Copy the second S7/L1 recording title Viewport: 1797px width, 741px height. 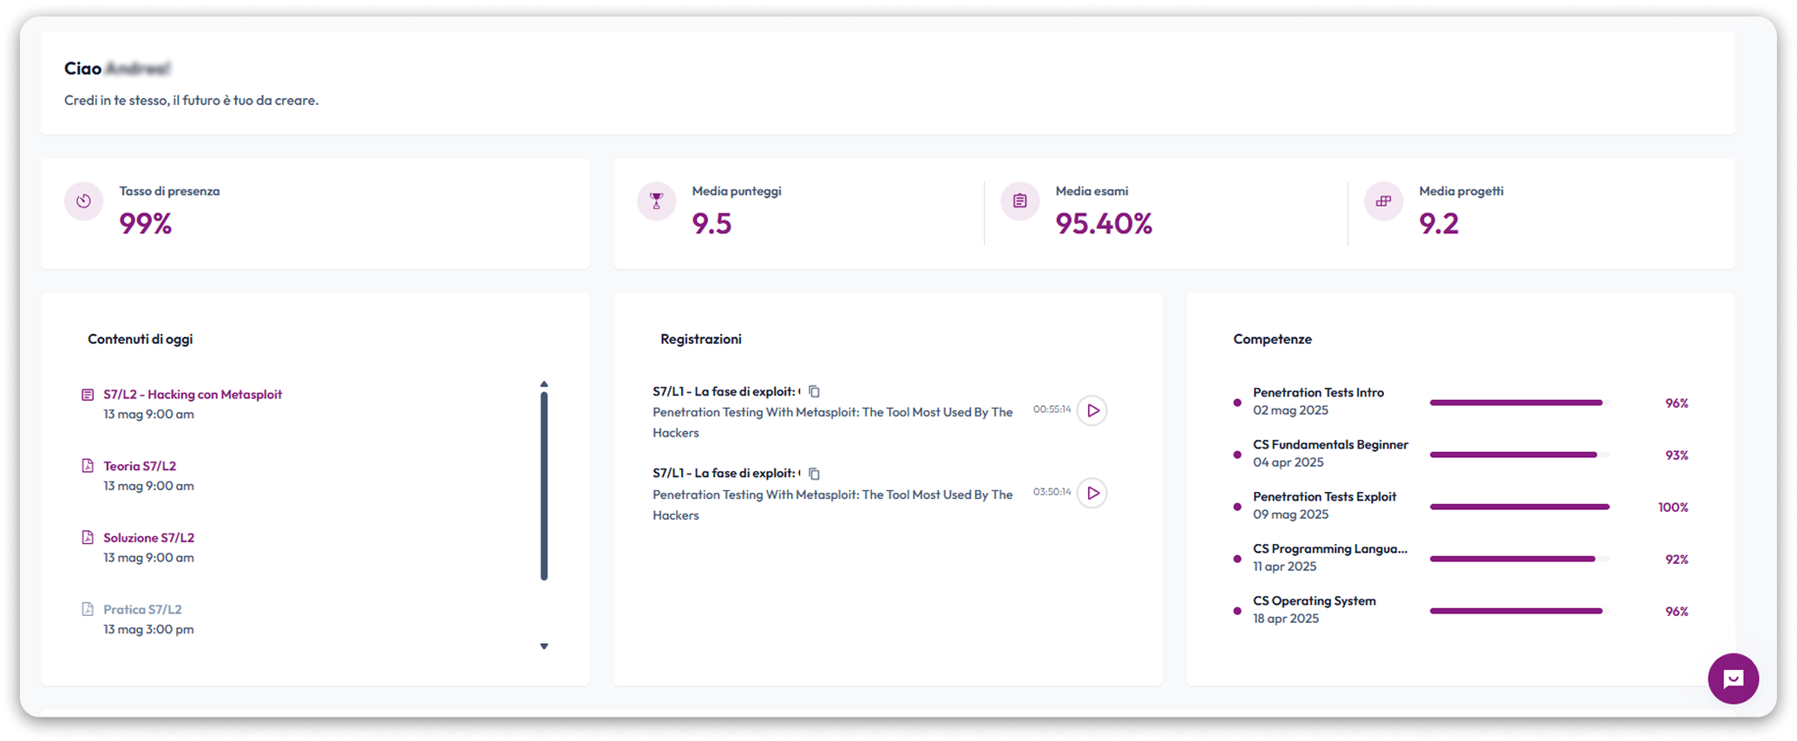coord(814,474)
